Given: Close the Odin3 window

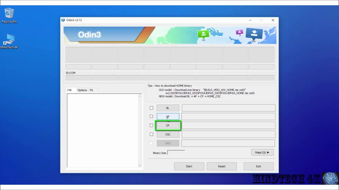Looking at the screenshot, I should point(273,20).
